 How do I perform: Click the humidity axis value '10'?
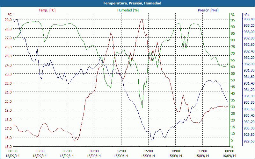tap(233, 134)
